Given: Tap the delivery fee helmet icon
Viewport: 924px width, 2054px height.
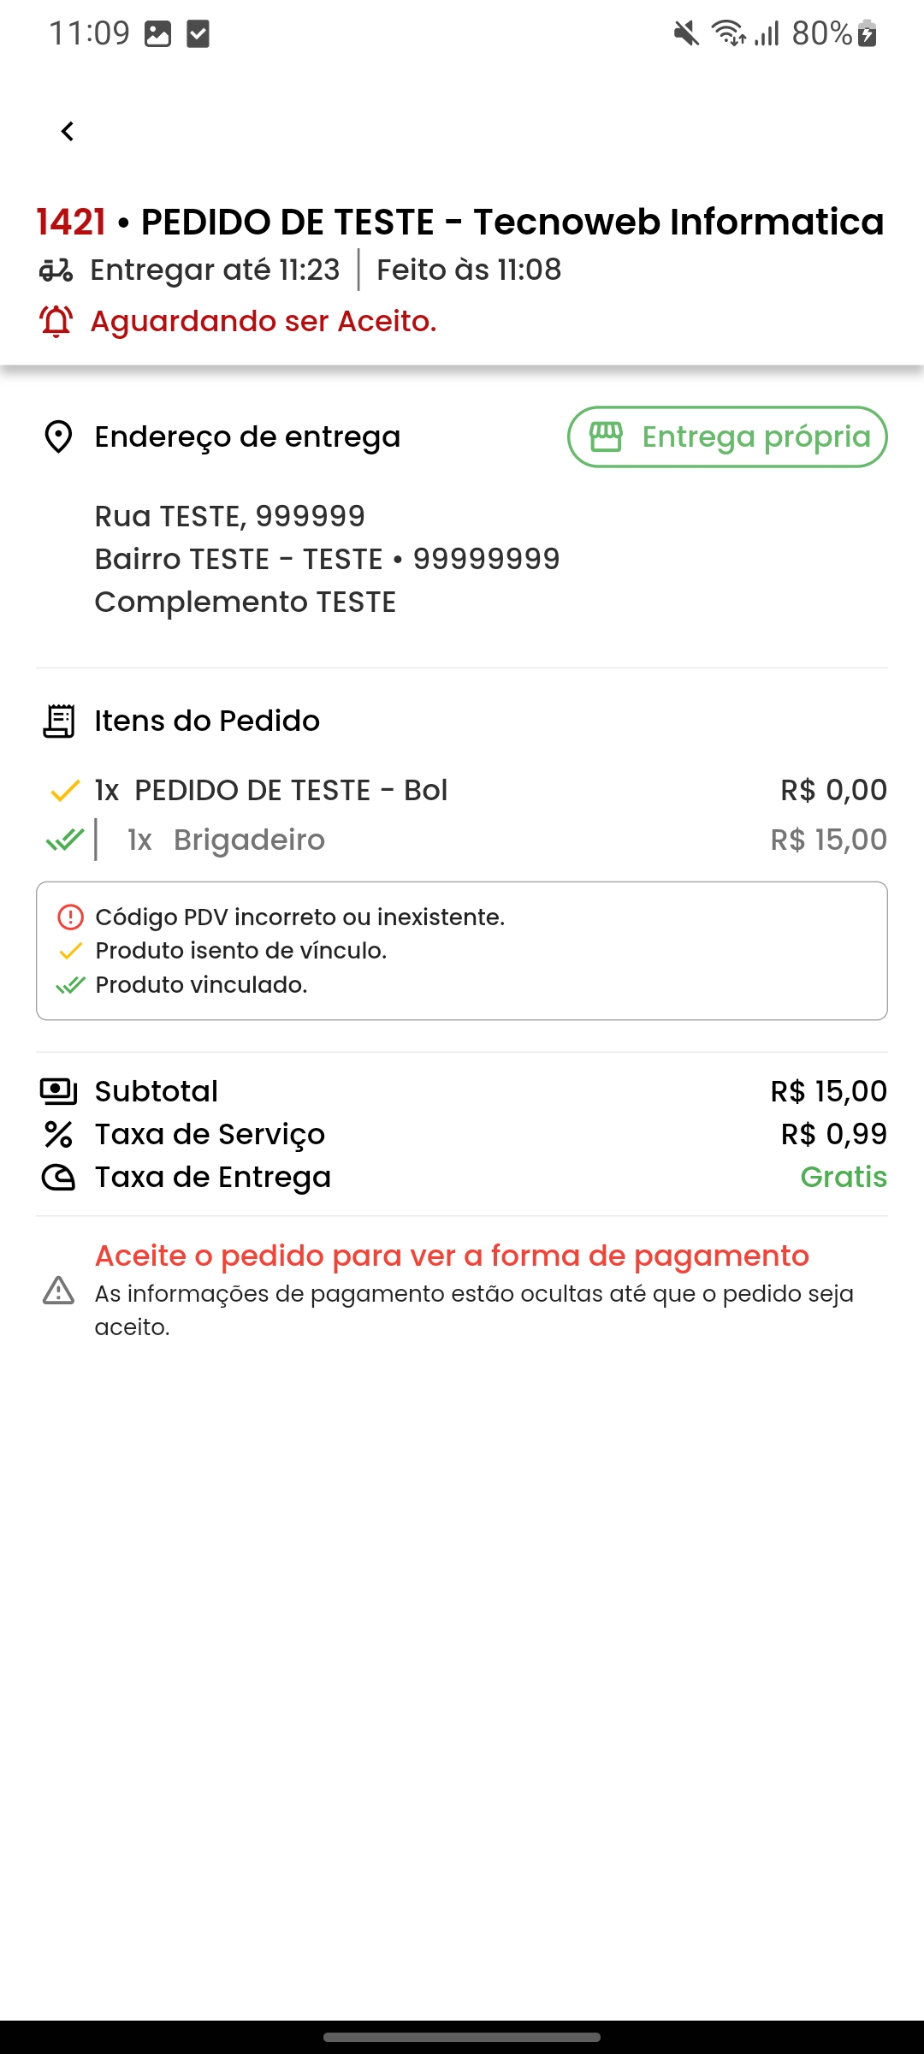Looking at the screenshot, I should 58,1178.
